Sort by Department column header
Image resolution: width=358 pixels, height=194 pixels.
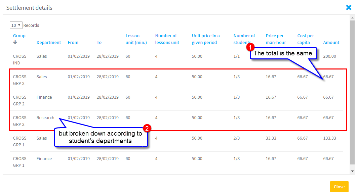tap(49, 43)
